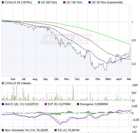Viewport: 140px width, 133px height.
Task: Click the green GD 200 Ticks legend swatch
Action: point(39,2)
